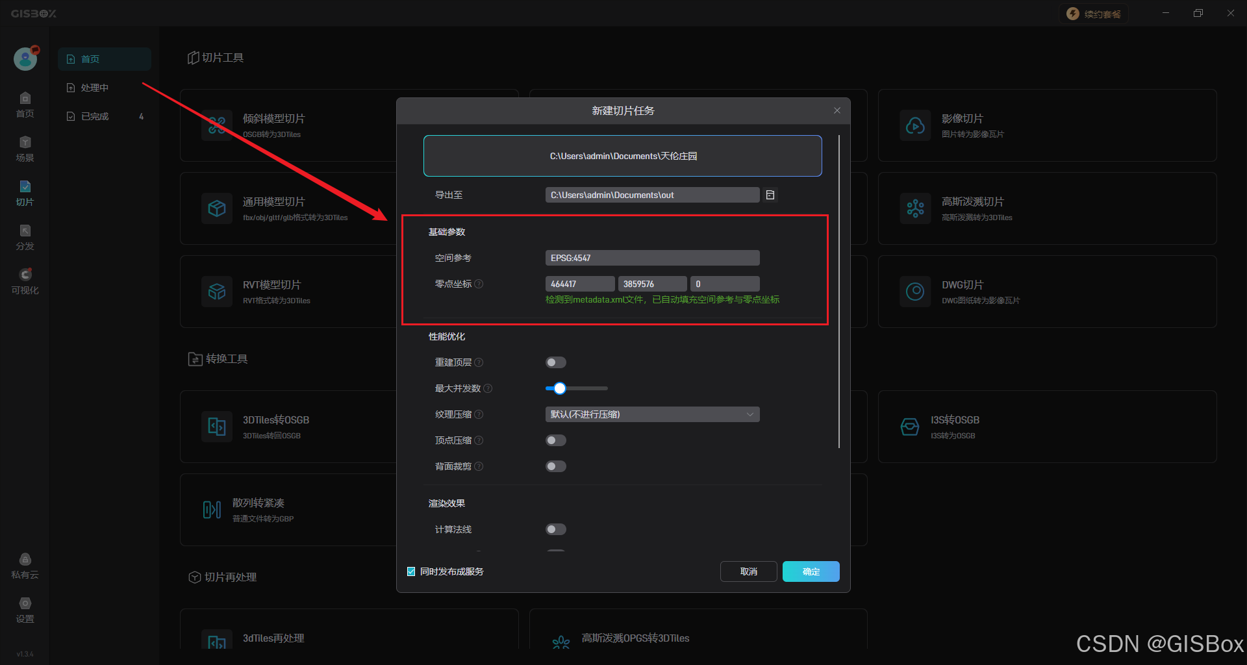Close the 新建切片任务 dialog
1247x665 pixels.
(837, 110)
